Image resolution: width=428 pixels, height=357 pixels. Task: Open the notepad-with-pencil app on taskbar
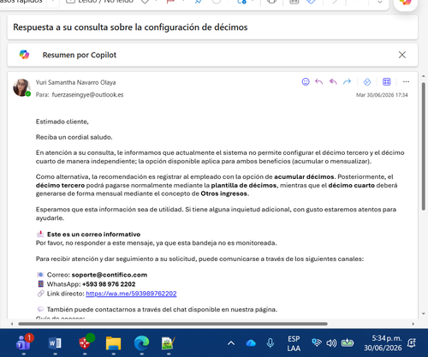[x=169, y=343]
